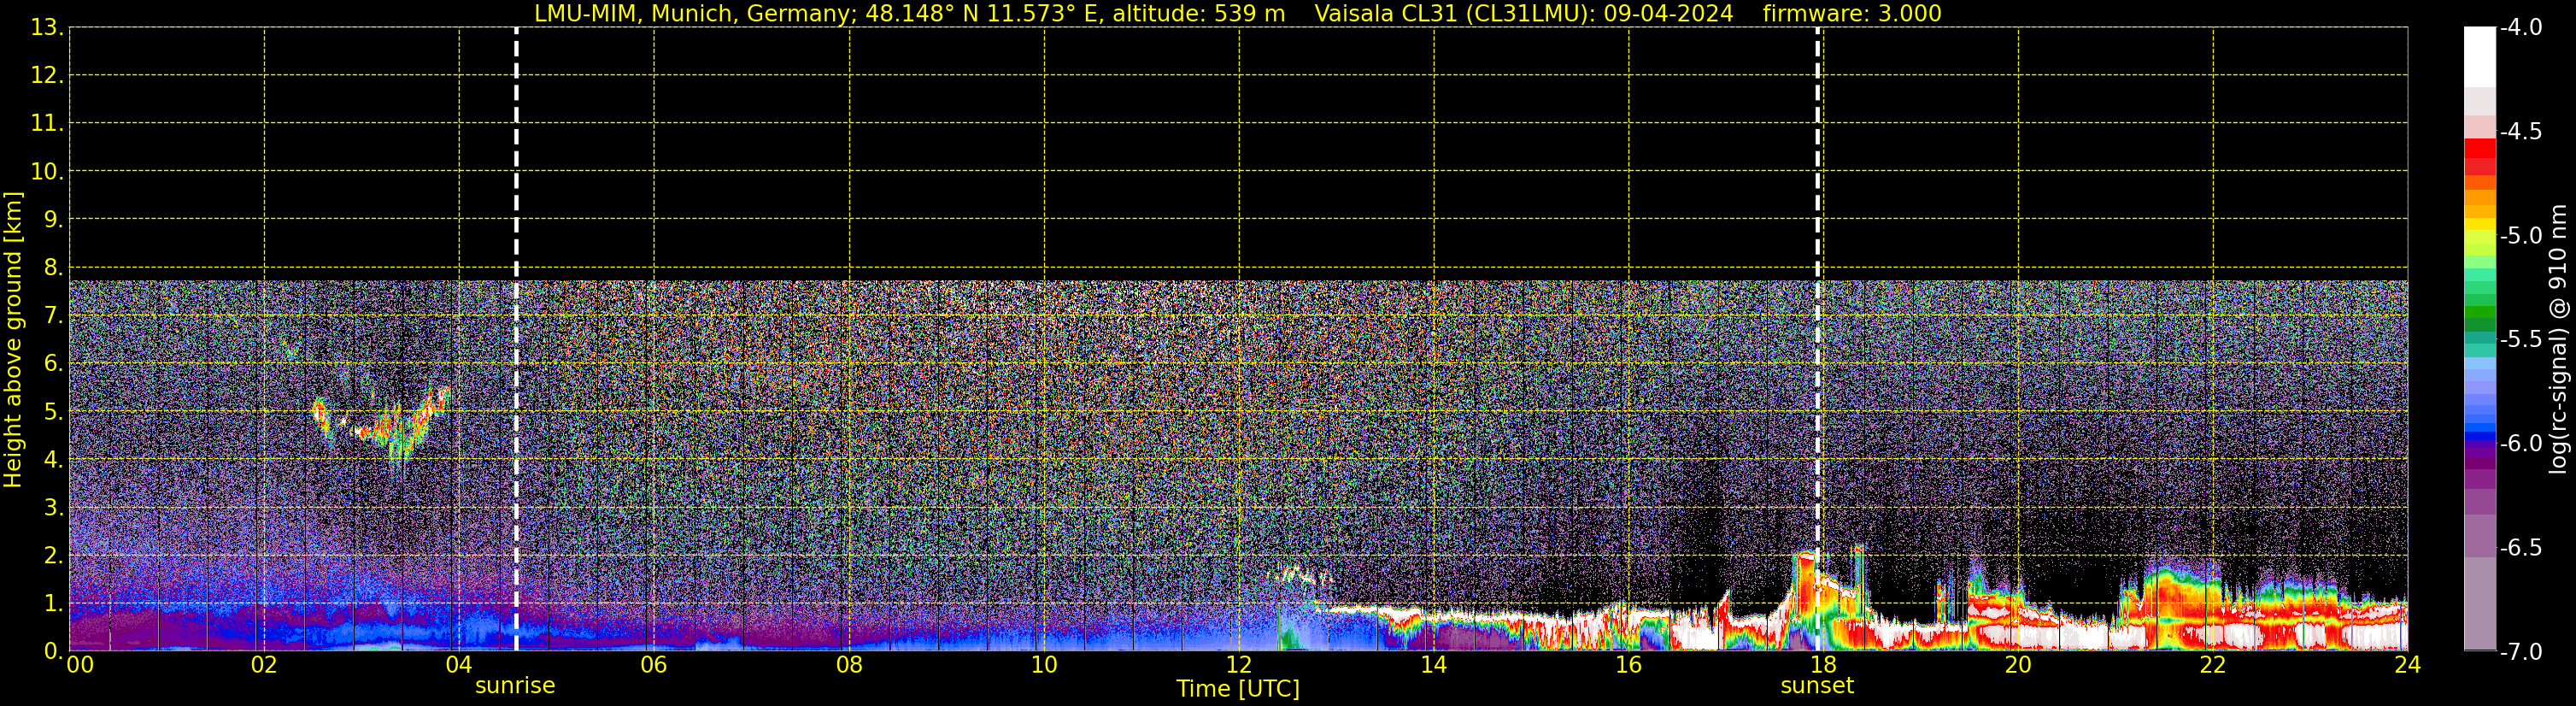2576x706 pixels.
Task: Click the time axis tick '04'
Action: pos(459,665)
